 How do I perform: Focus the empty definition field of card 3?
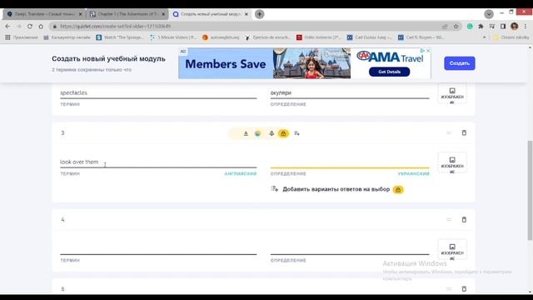(350, 162)
